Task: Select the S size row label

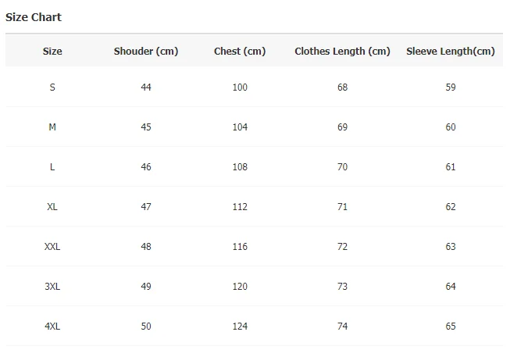Action: click(x=52, y=87)
